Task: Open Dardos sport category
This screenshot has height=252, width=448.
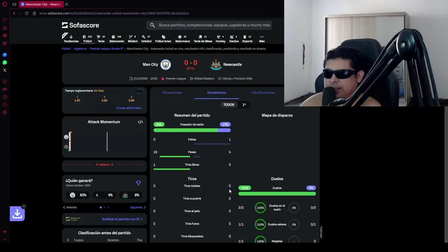Action: (x=234, y=38)
